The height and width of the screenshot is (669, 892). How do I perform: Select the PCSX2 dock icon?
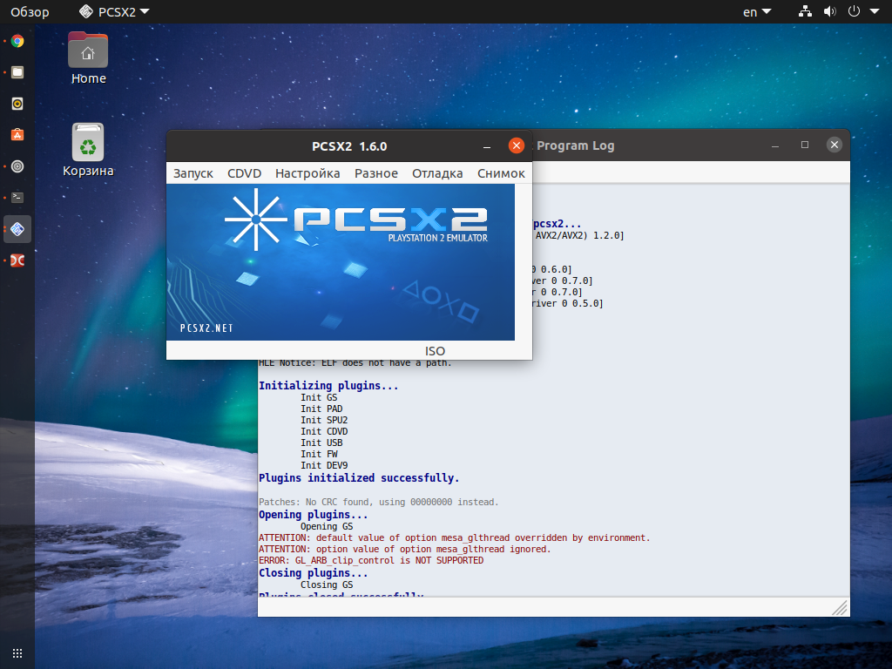[17, 229]
